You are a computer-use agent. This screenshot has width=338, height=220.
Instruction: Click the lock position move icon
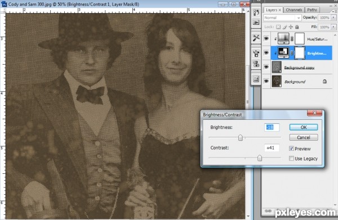(291, 27)
